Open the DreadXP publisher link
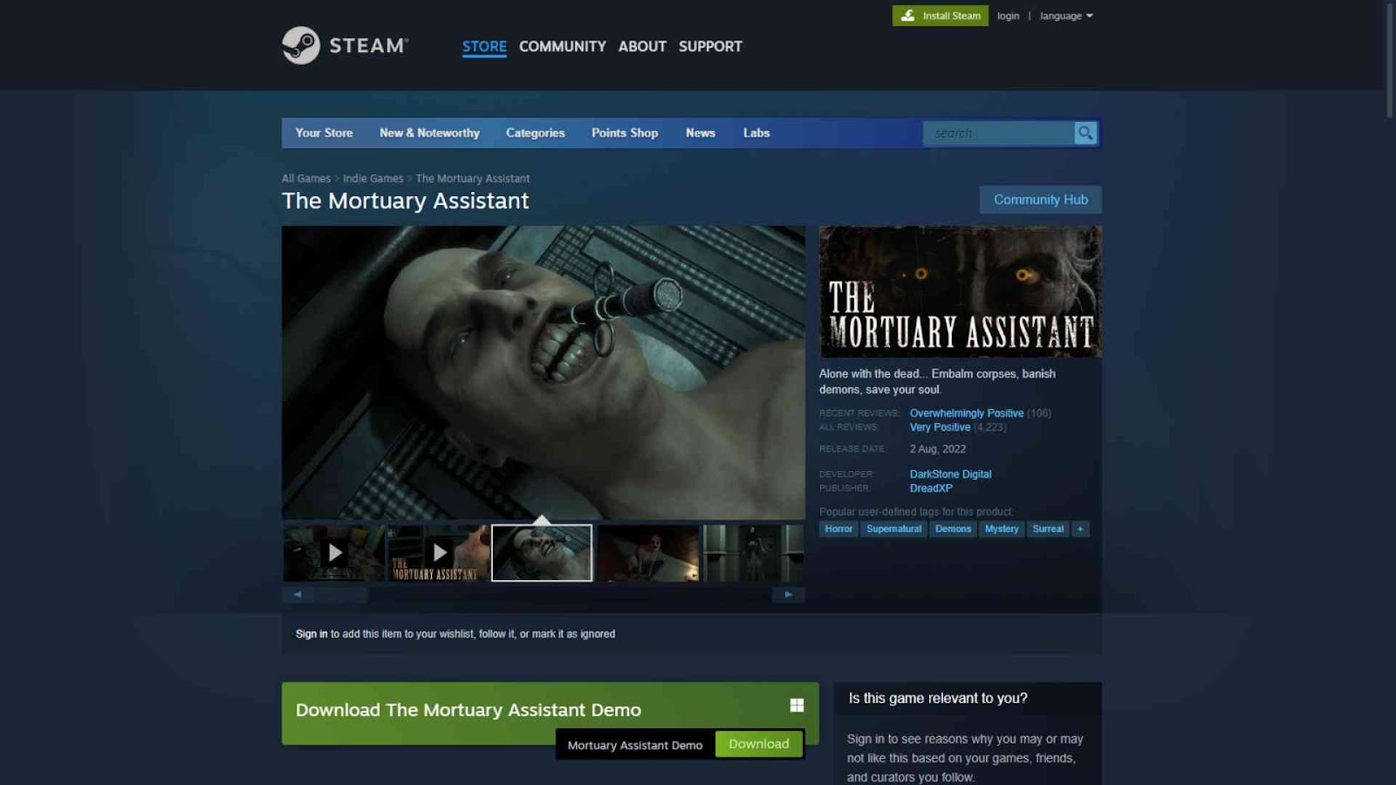This screenshot has width=1396, height=785. pyautogui.click(x=931, y=488)
